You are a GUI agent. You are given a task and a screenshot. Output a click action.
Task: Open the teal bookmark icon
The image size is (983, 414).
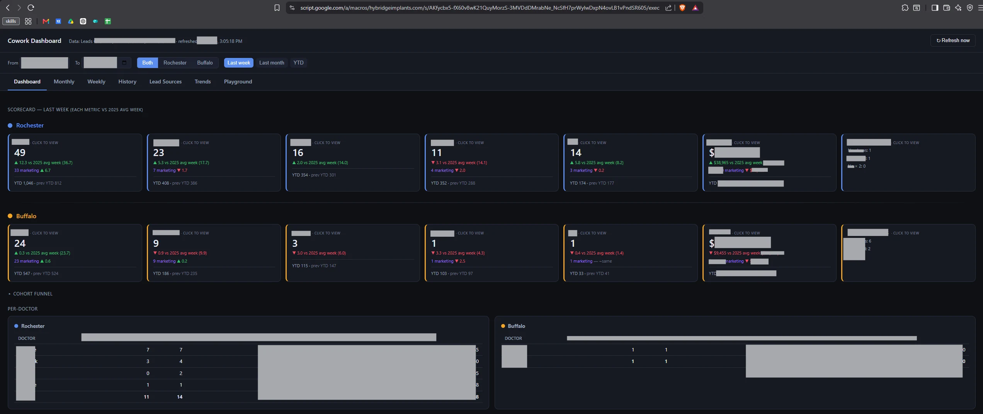pos(95,21)
